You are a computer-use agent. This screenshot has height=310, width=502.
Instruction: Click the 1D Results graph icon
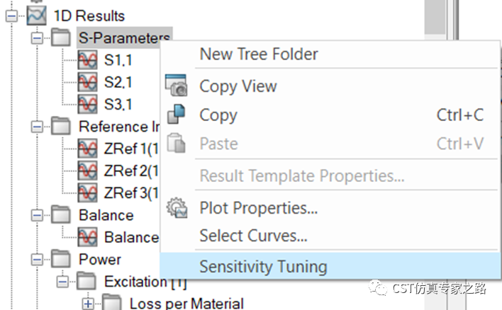[x=36, y=16]
